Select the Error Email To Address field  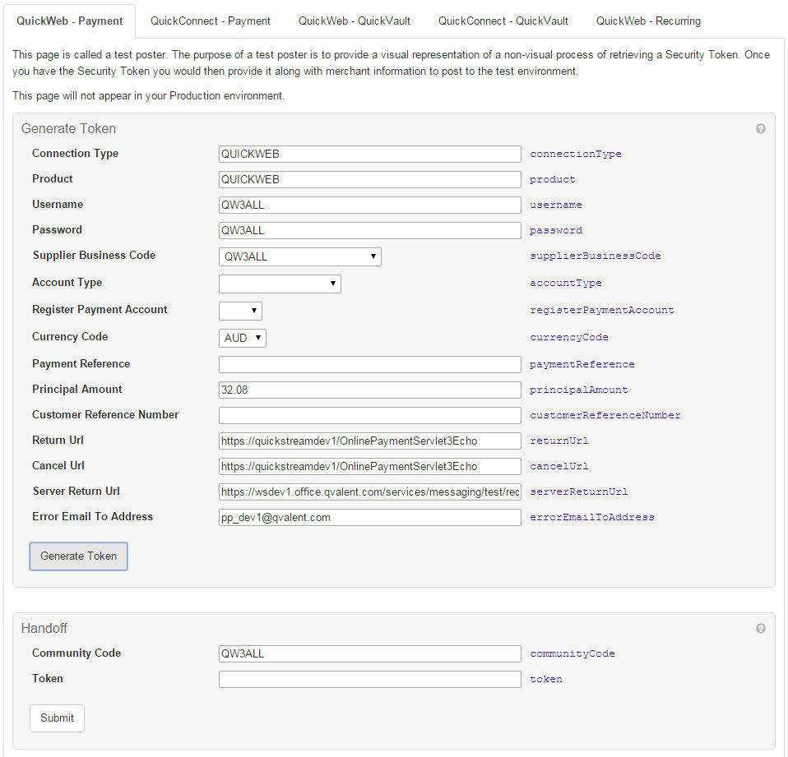point(369,517)
